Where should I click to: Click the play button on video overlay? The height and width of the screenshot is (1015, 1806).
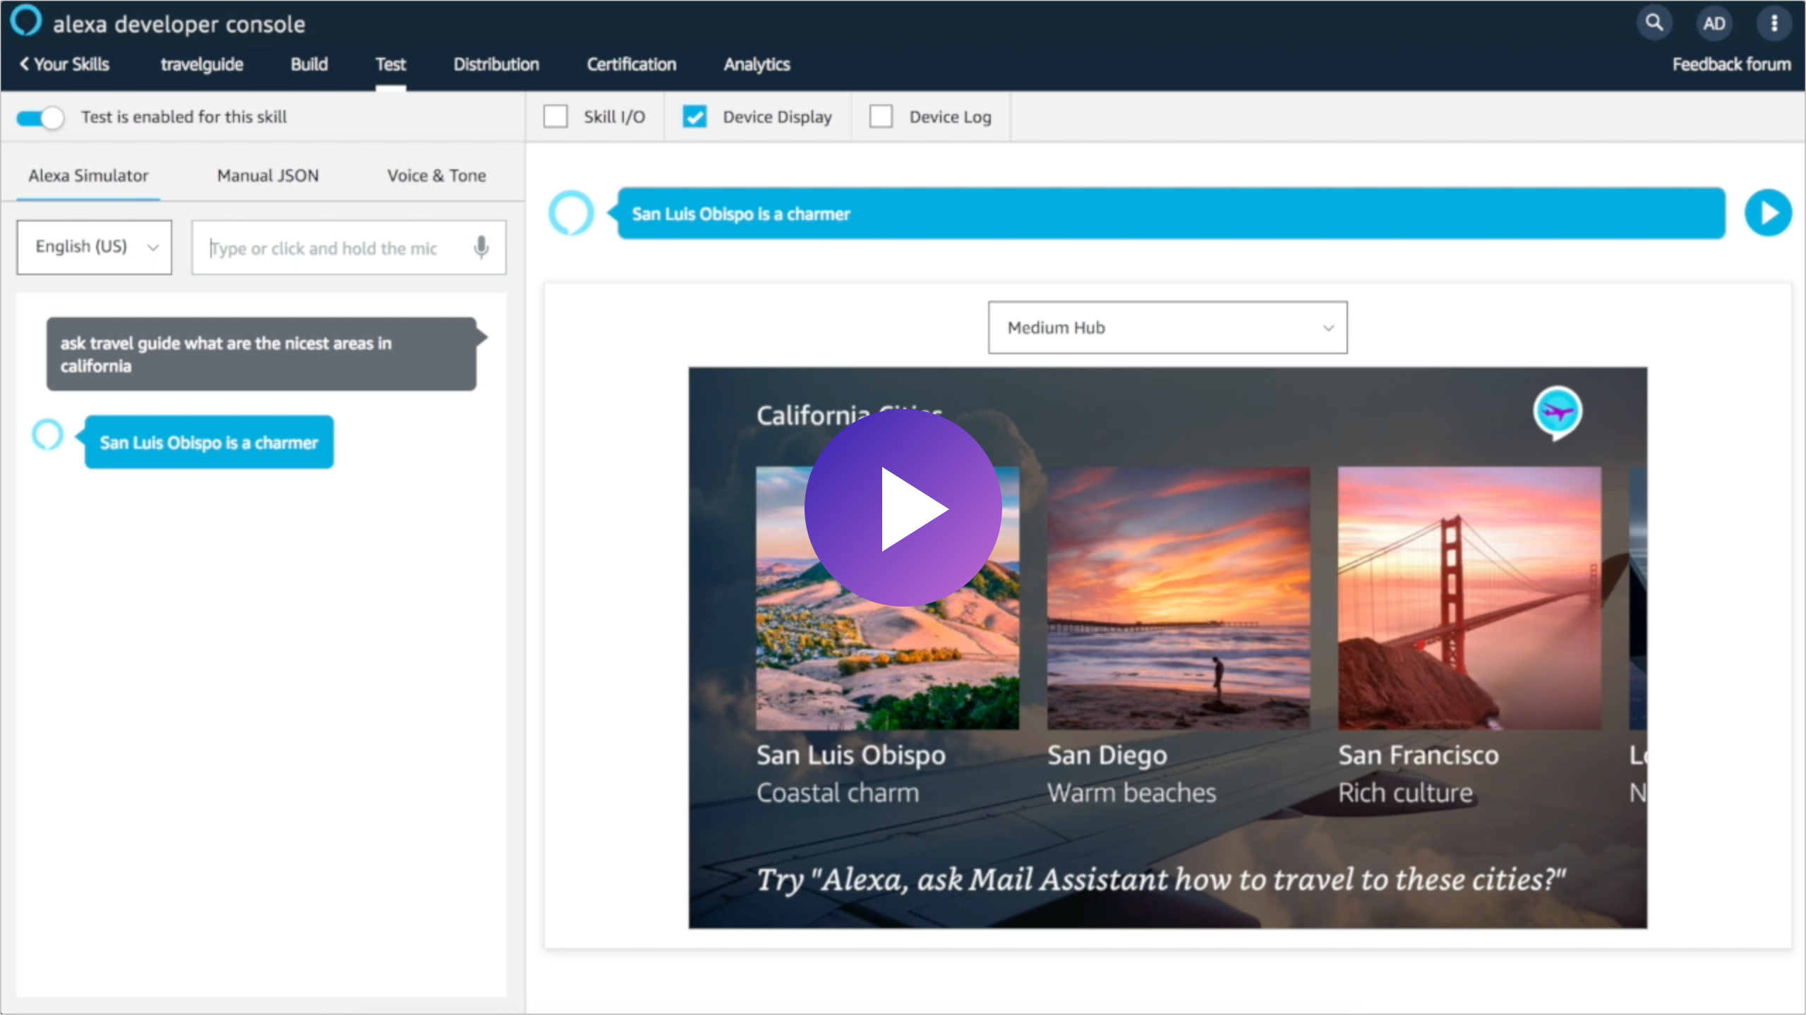(903, 507)
